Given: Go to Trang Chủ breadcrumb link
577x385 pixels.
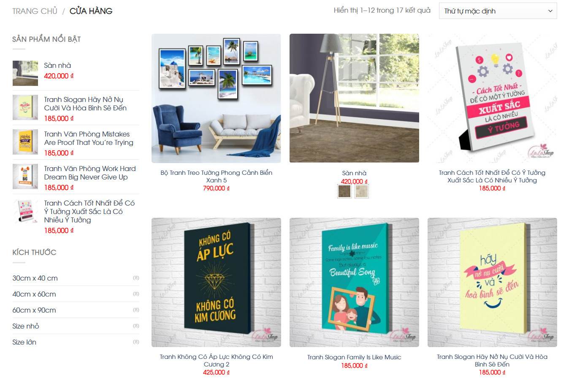Looking at the screenshot, I should pyautogui.click(x=35, y=11).
